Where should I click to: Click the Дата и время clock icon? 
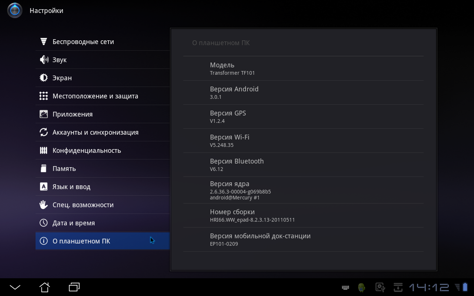(44, 223)
